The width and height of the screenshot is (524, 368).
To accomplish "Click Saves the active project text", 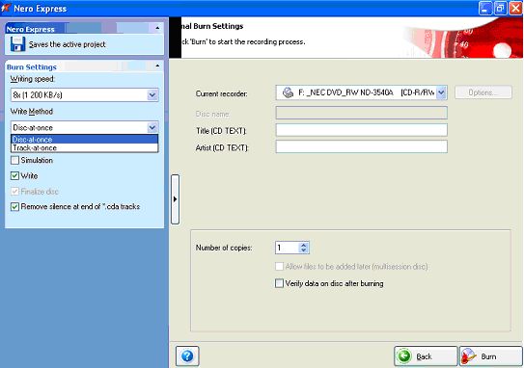I will (67, 44).
